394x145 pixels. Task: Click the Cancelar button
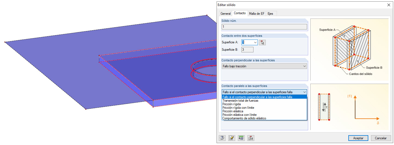tap(381, 138)
